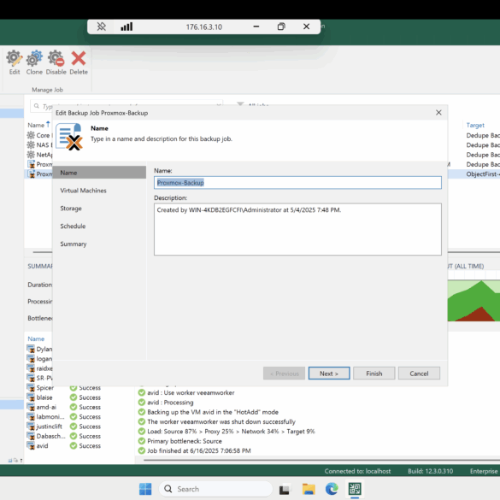Switch to the Schedule step
500x500 pixels.
tap(73, 226)
